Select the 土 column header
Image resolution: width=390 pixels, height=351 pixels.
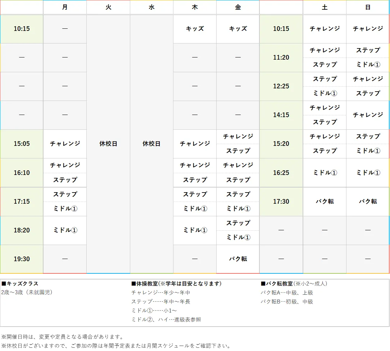(x=324, y=7)
